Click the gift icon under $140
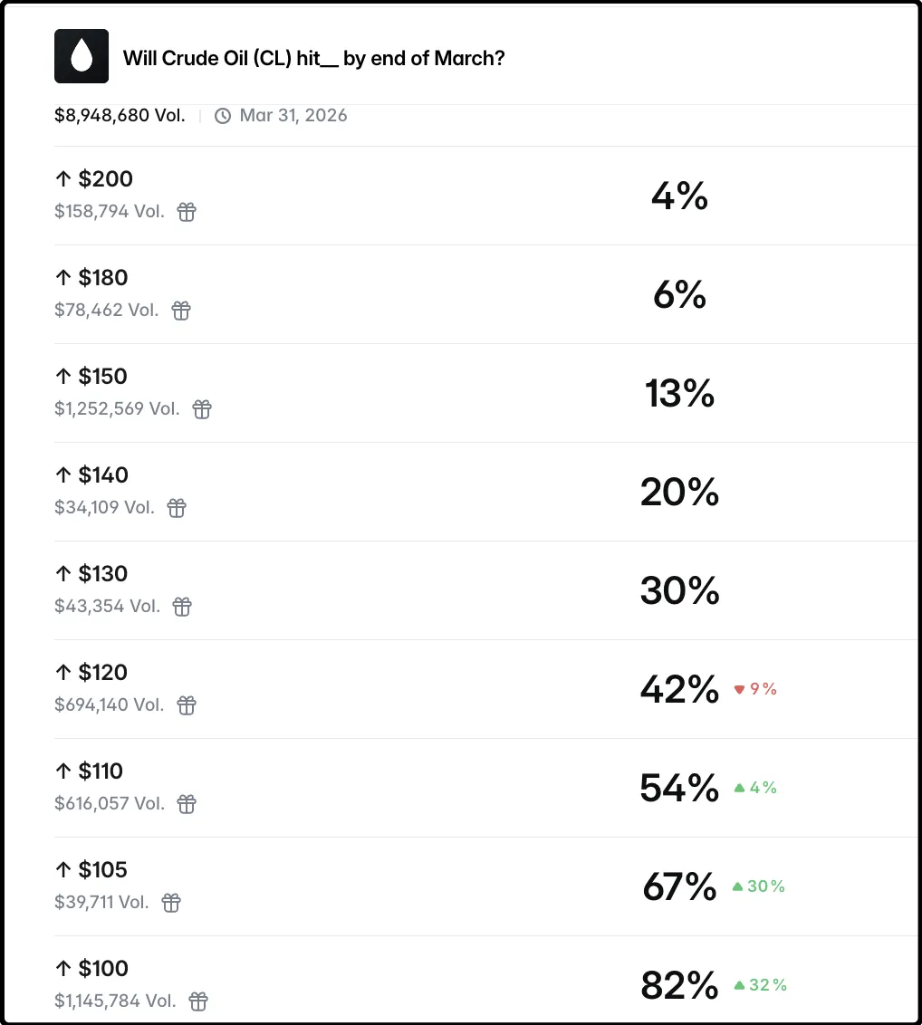The image size is (922, 1025). point(177,508)
